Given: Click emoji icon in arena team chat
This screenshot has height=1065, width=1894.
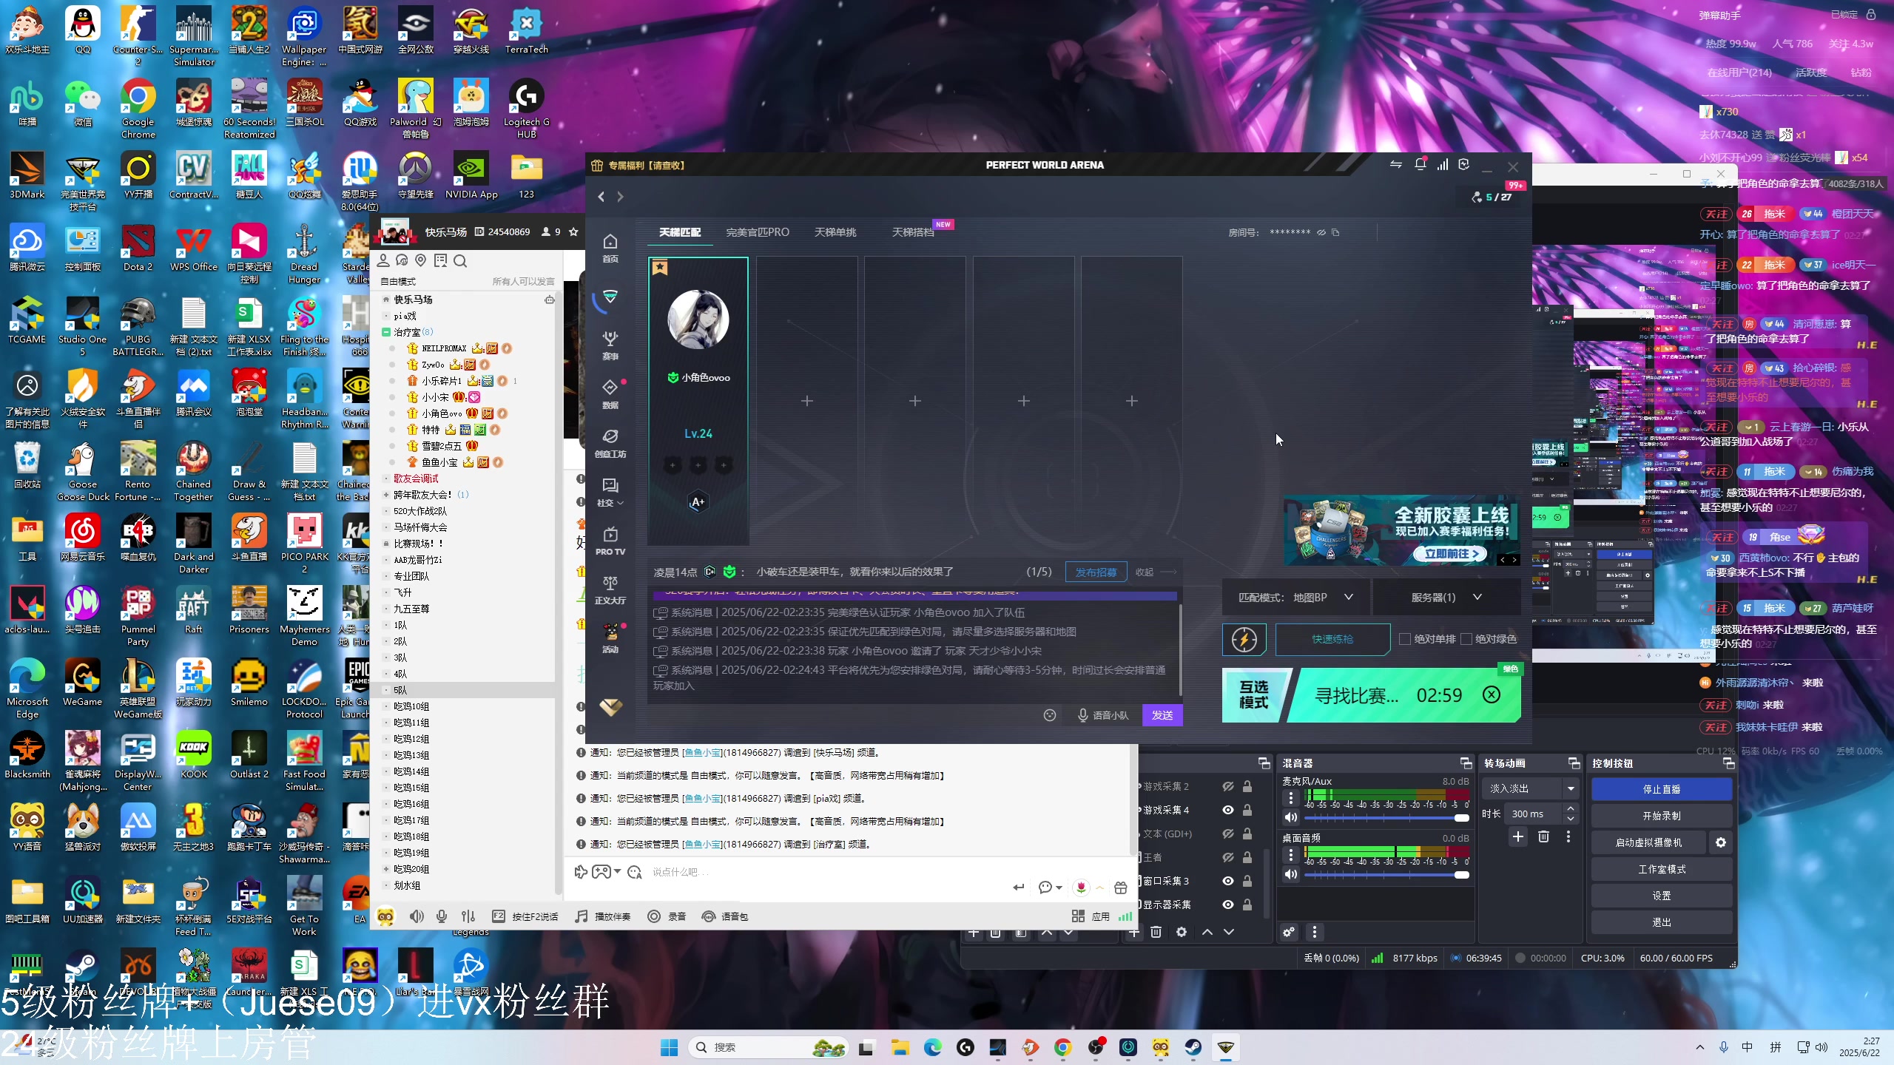Looking at the screenshot, I should coord(1050,715).
